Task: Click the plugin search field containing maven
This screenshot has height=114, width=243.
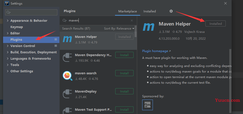Action: (x=98, y=20)
